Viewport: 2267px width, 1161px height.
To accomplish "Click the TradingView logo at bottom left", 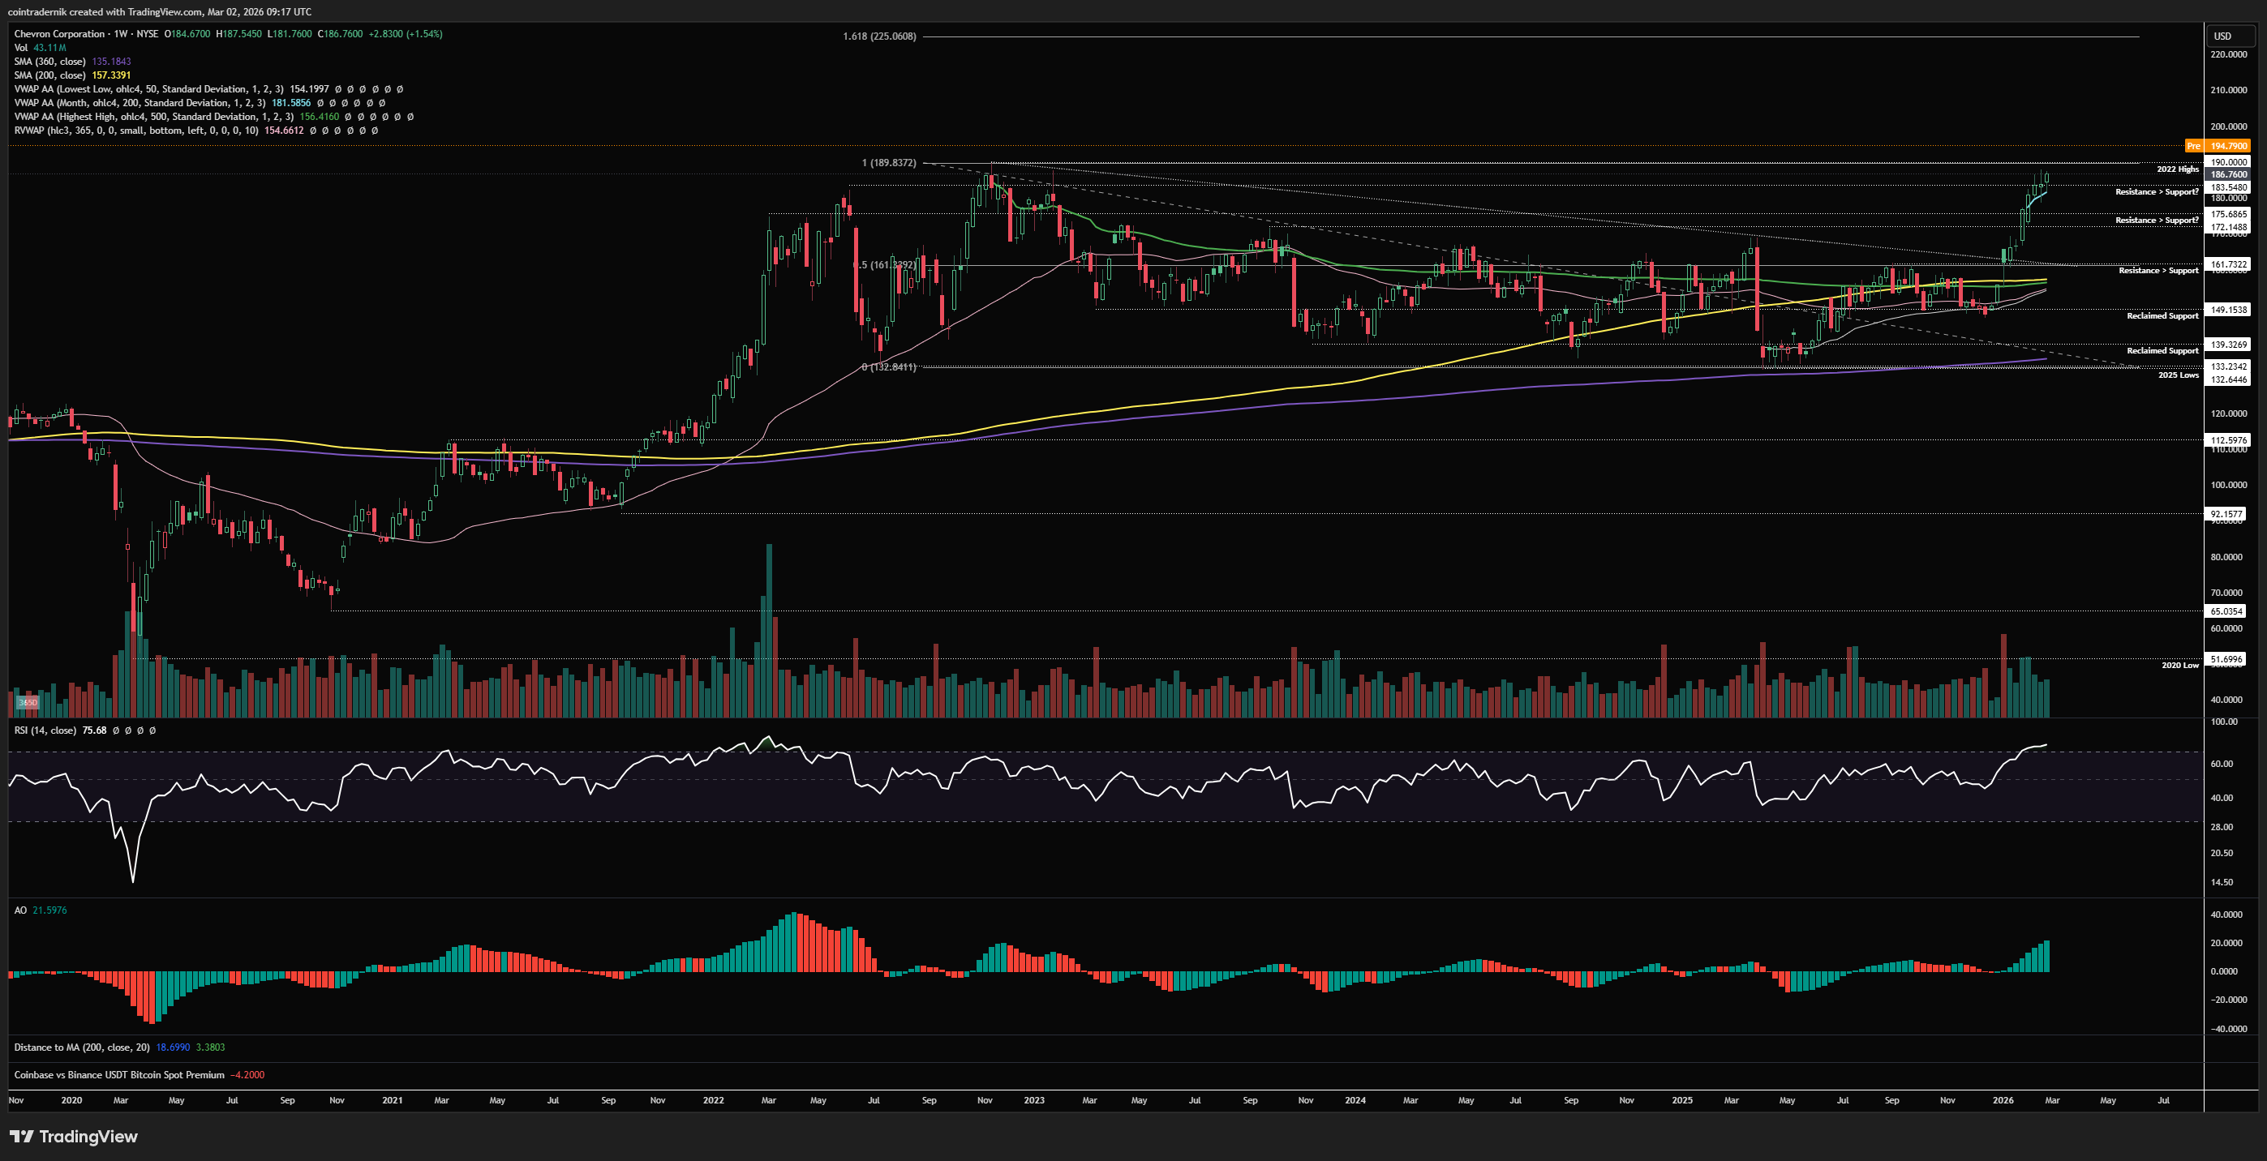I will pos(74,1137).
